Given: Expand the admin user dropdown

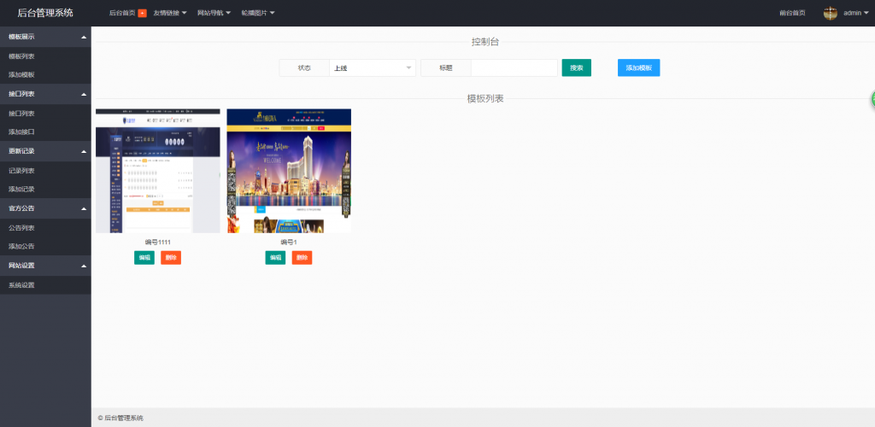Looking at the screenshot, I should [854, 13].
